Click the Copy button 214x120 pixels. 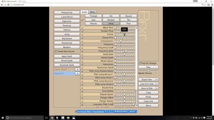pos(148,93)
